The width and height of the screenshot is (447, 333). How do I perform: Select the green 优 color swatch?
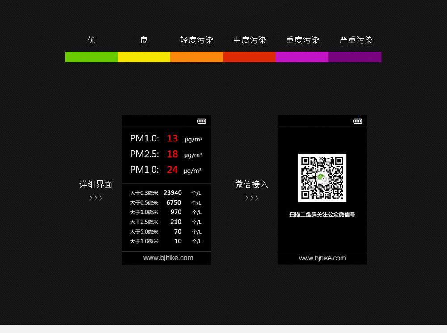pos(91,57)
